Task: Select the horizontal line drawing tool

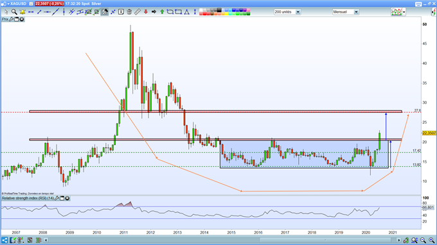Action: point(31,12)
